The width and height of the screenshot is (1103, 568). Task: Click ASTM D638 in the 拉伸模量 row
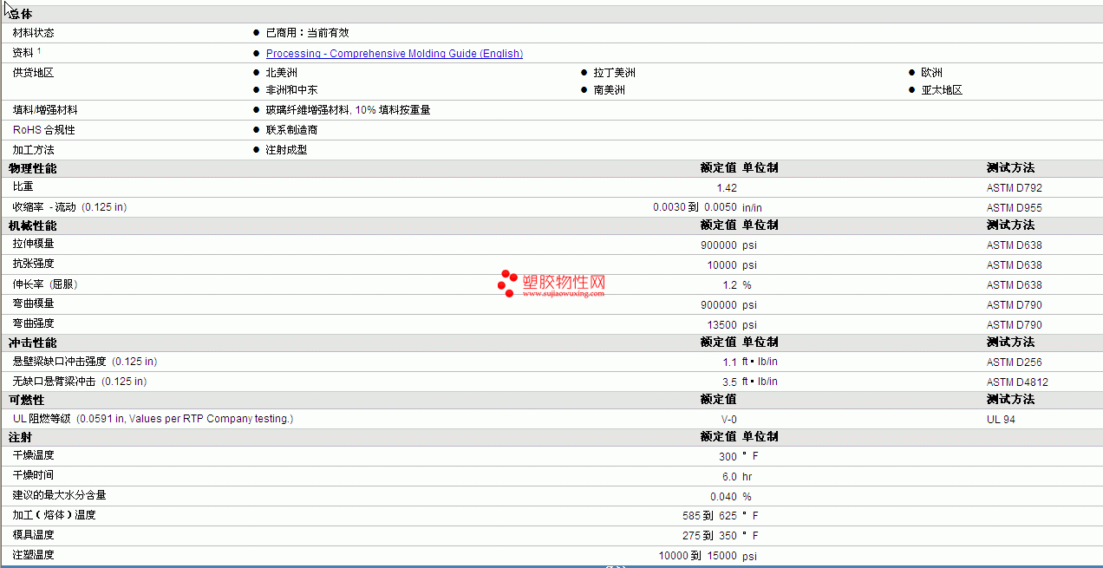1015,245
